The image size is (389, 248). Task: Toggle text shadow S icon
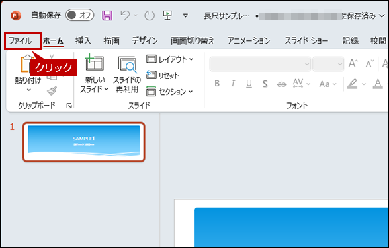[x=265, y=84]
